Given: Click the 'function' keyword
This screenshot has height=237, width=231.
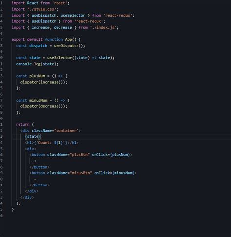Looking at the screenshot, I should (54, 39).
